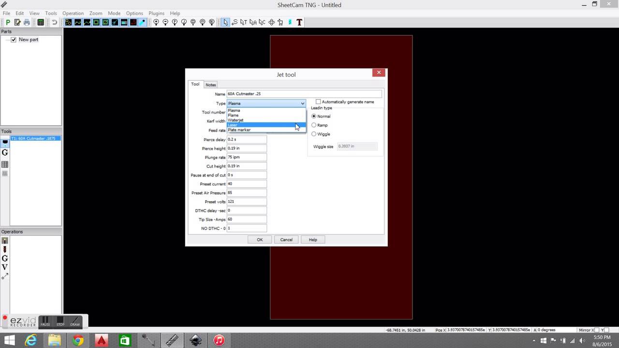The width and height of the screenshot is (619, 348).
Task: Click the printer icon in toolbar
Action: click(27, 22)
